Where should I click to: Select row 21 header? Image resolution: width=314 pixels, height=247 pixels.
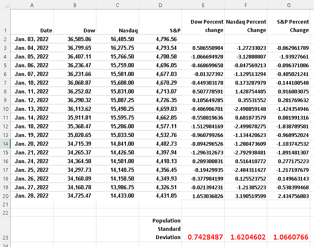tap(5, 204)
